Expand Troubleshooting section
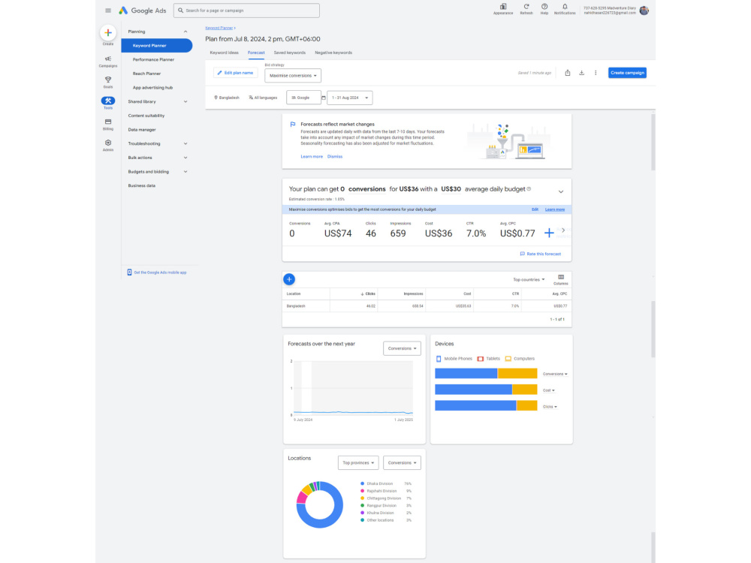The height and width of the screenshot is (563, 751). (185, 143)
